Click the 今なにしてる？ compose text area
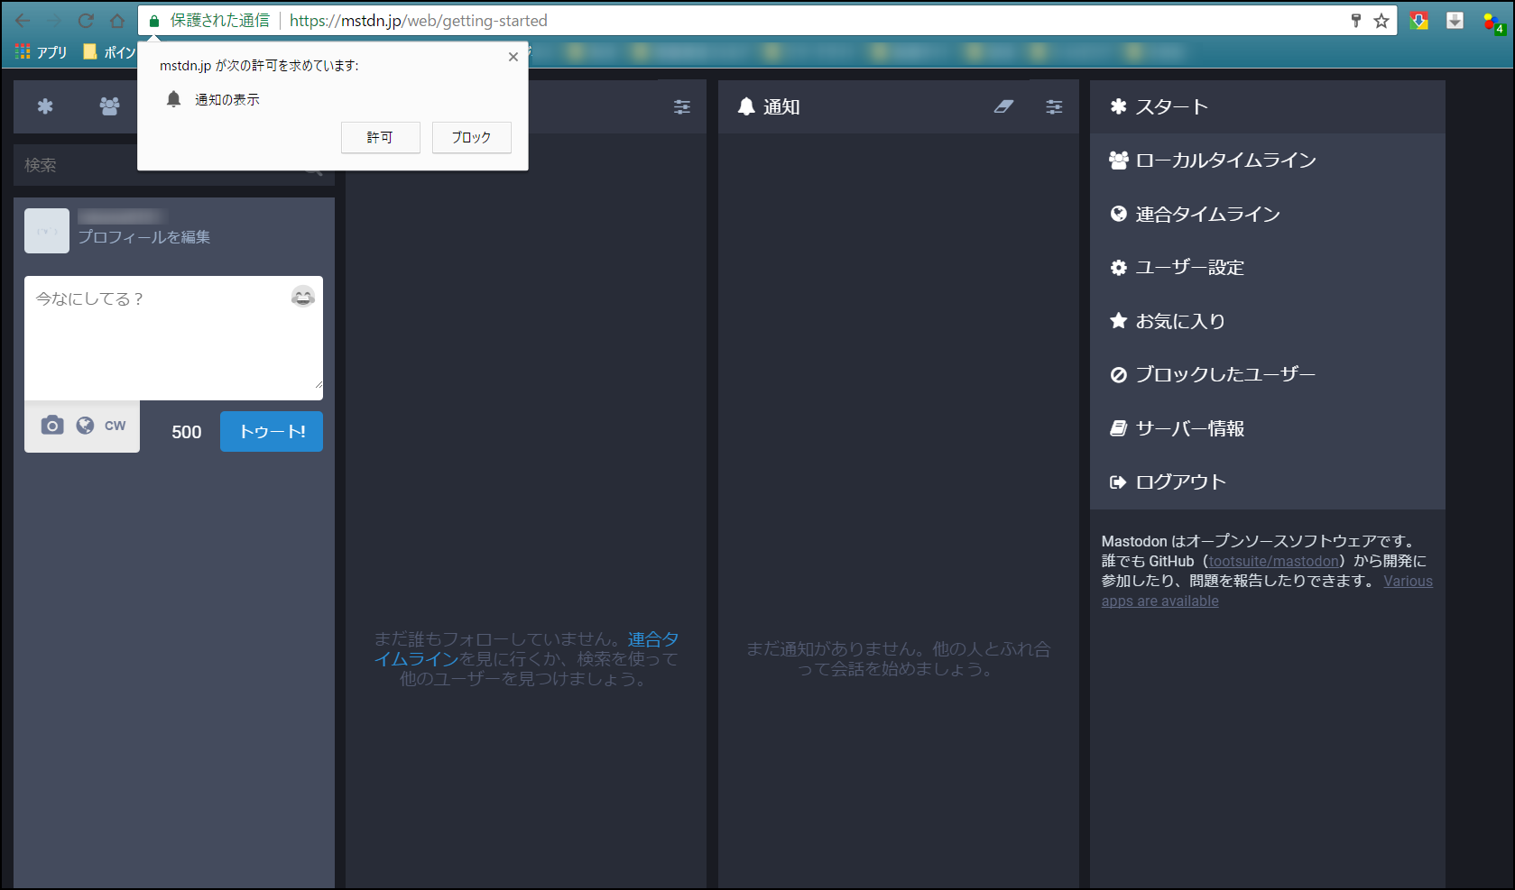 click(162, 343)
